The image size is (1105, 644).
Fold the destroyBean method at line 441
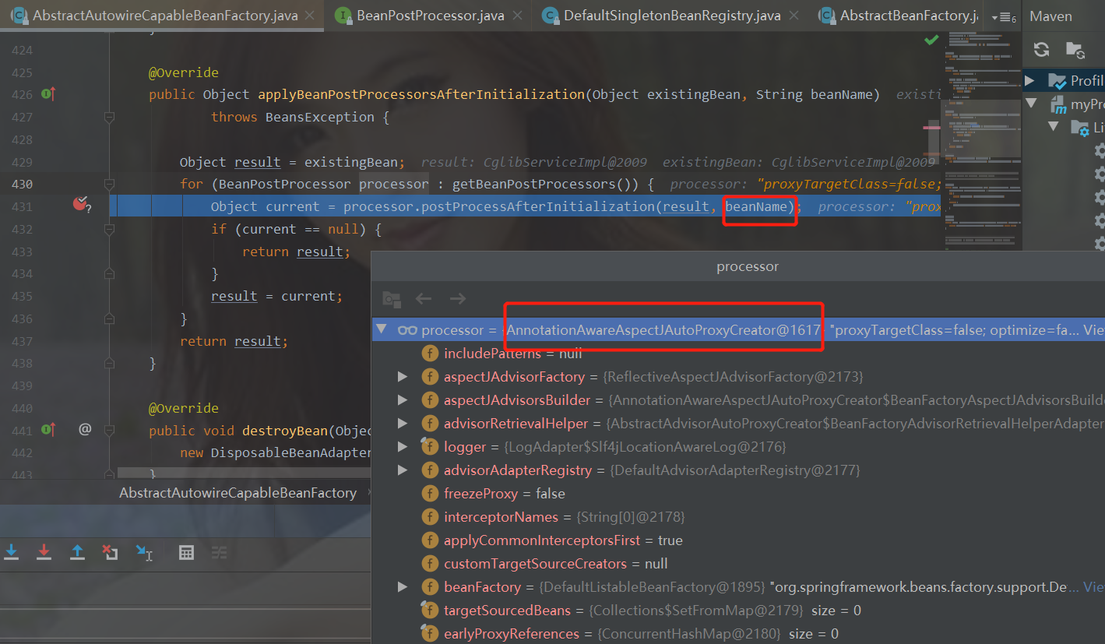[109, 430]
